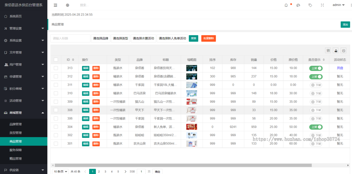Select 商品管理 submenu item
The image size is (352, 174).
(23, 142)
